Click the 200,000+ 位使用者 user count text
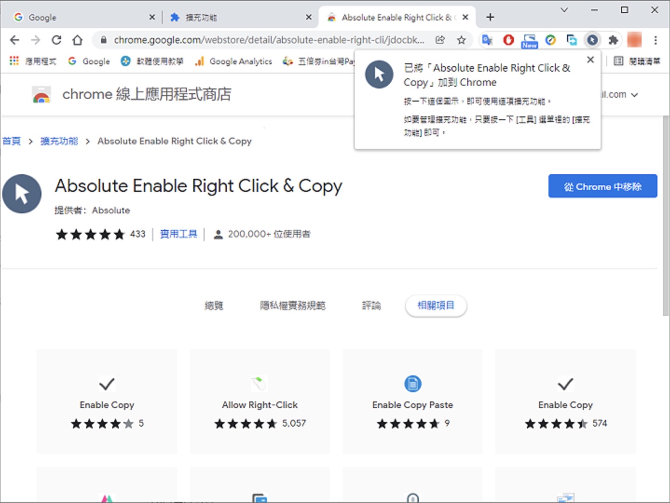This screenshot has height=503, width=670. point(269,234)
